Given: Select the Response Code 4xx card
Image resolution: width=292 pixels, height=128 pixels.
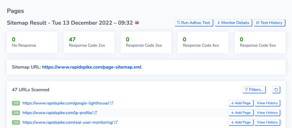Looking at the screenshot, I should [203, 42].
